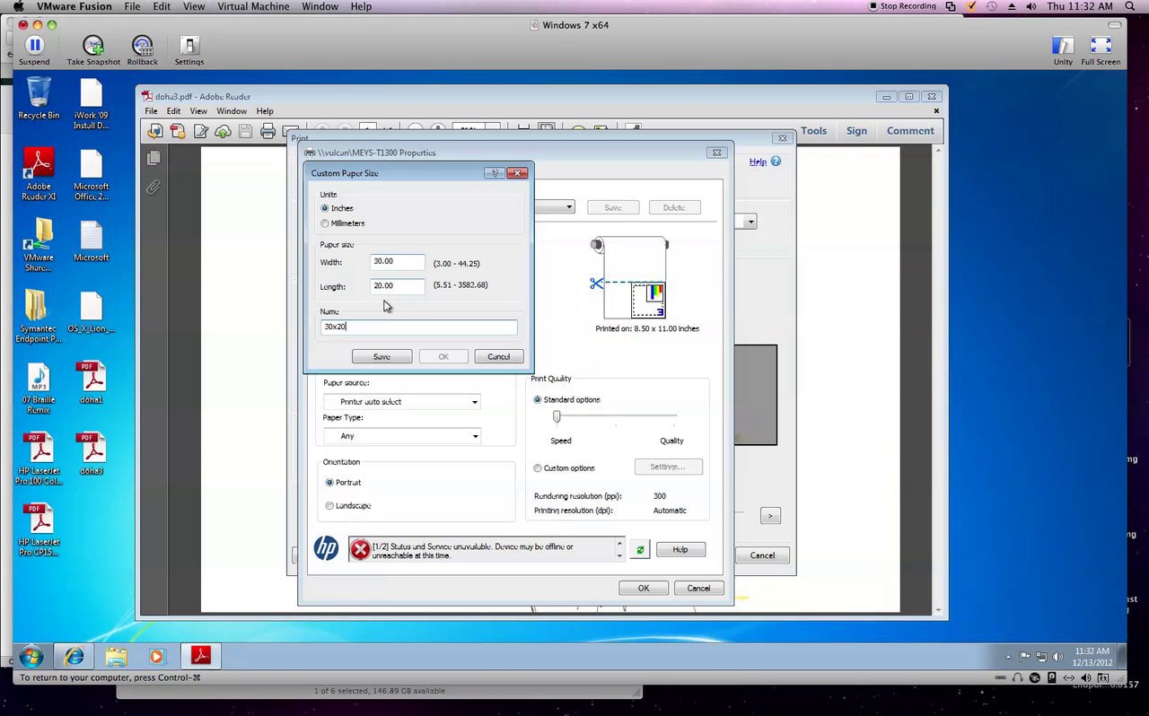
Task: Open Adobe Reader's Window menu
Action: pyautogui.click(x=232, y=111)
